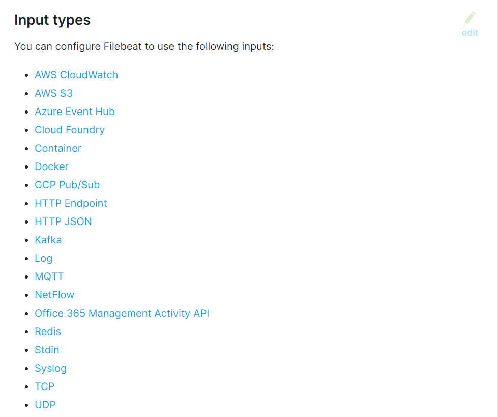
Task: Click the GCP Pub/Sub link
Action: tap(67, 185)
